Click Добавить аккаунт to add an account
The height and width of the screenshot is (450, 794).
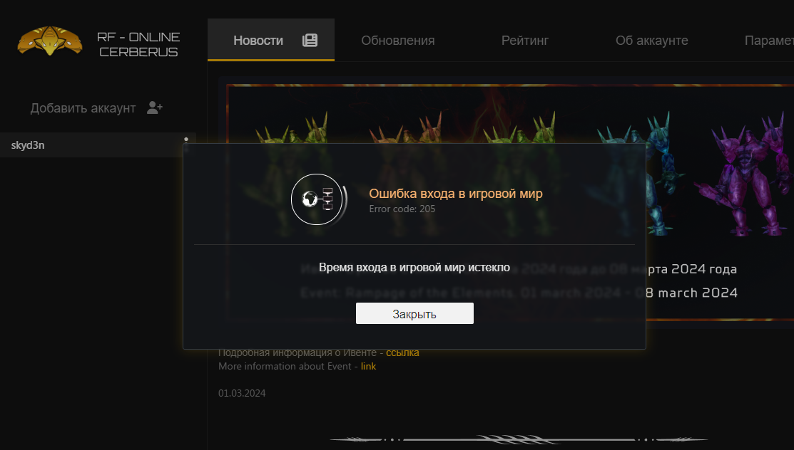pyautogui.click(x=96, y=108)
